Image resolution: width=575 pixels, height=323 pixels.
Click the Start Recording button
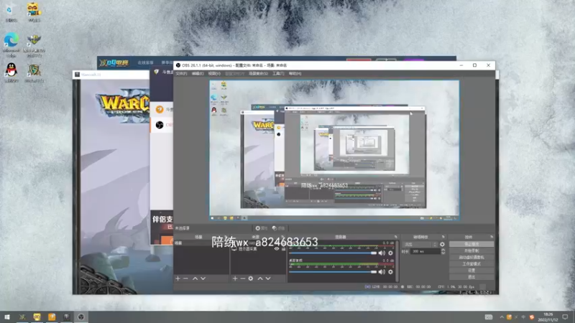pos(471,251)
